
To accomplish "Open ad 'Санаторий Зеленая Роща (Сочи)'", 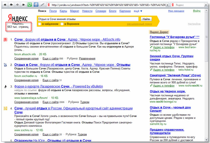I will (x=175, y=75).
